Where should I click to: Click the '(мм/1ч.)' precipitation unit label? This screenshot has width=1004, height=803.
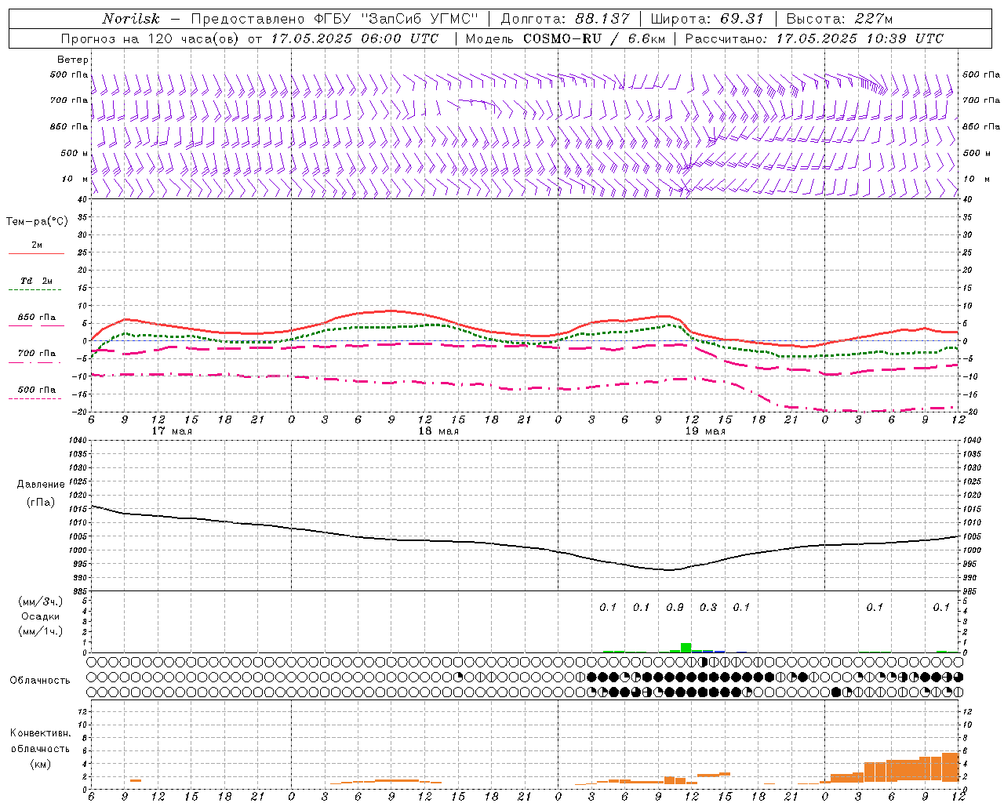coord(41,631)
